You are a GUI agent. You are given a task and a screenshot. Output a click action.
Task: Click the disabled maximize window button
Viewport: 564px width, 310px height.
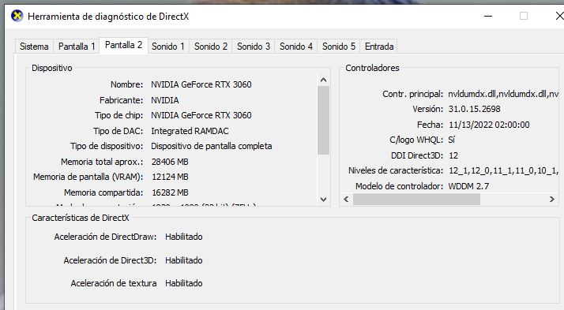pos(524,16)
